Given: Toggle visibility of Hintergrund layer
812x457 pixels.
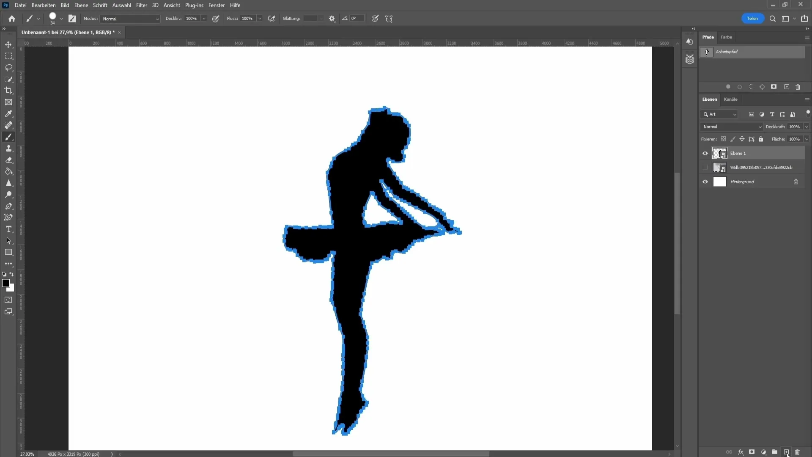Looking at the screenshot, I should (705, 182).
